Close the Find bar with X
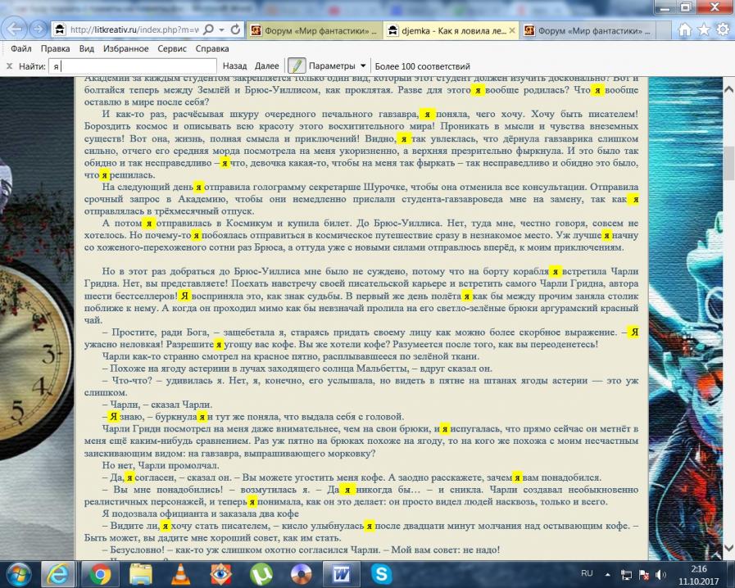735x588 pixels. [9, 66]
